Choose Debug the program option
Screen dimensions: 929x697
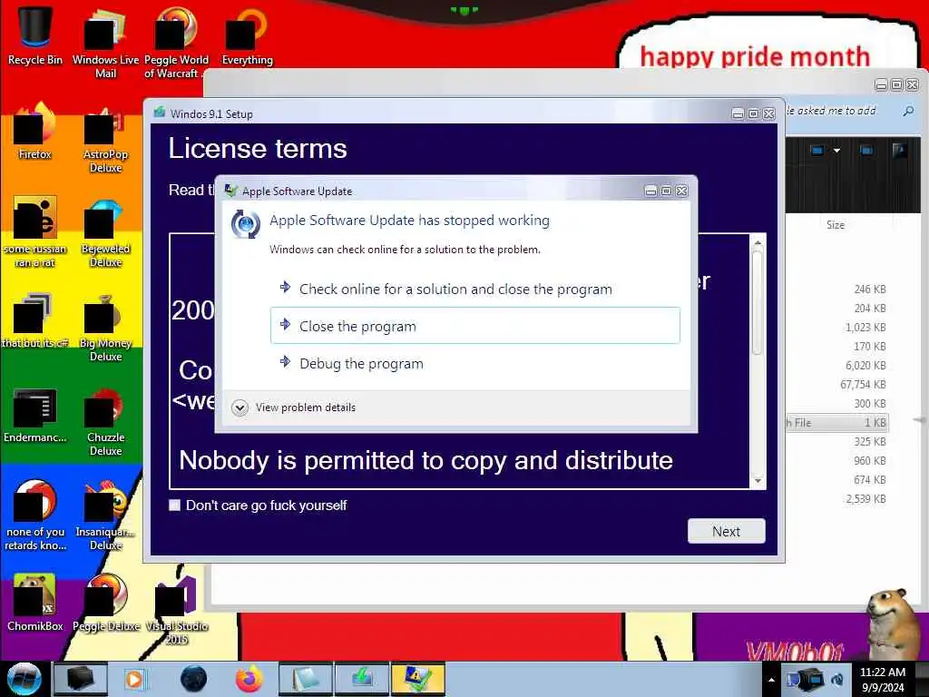click(x=475, y=363)
